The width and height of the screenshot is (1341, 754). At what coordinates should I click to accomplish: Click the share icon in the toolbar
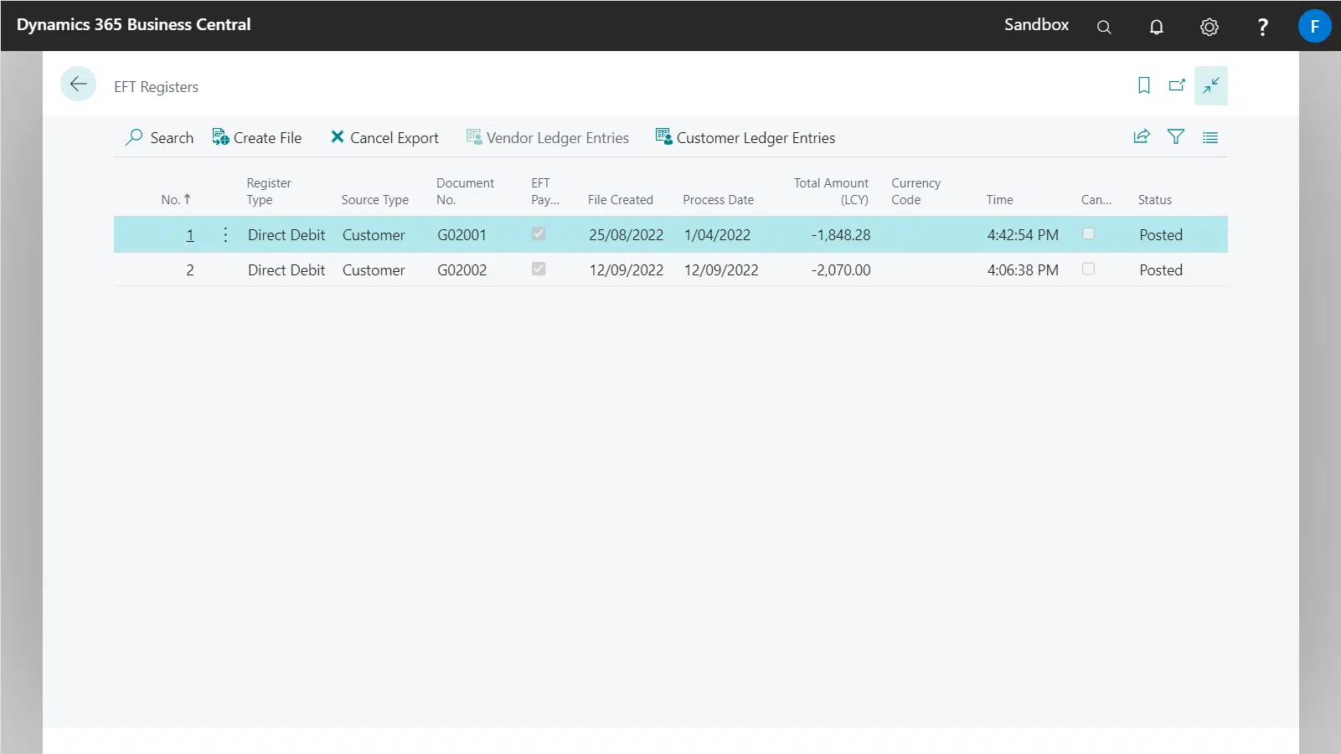click(x=1141, y=137)
